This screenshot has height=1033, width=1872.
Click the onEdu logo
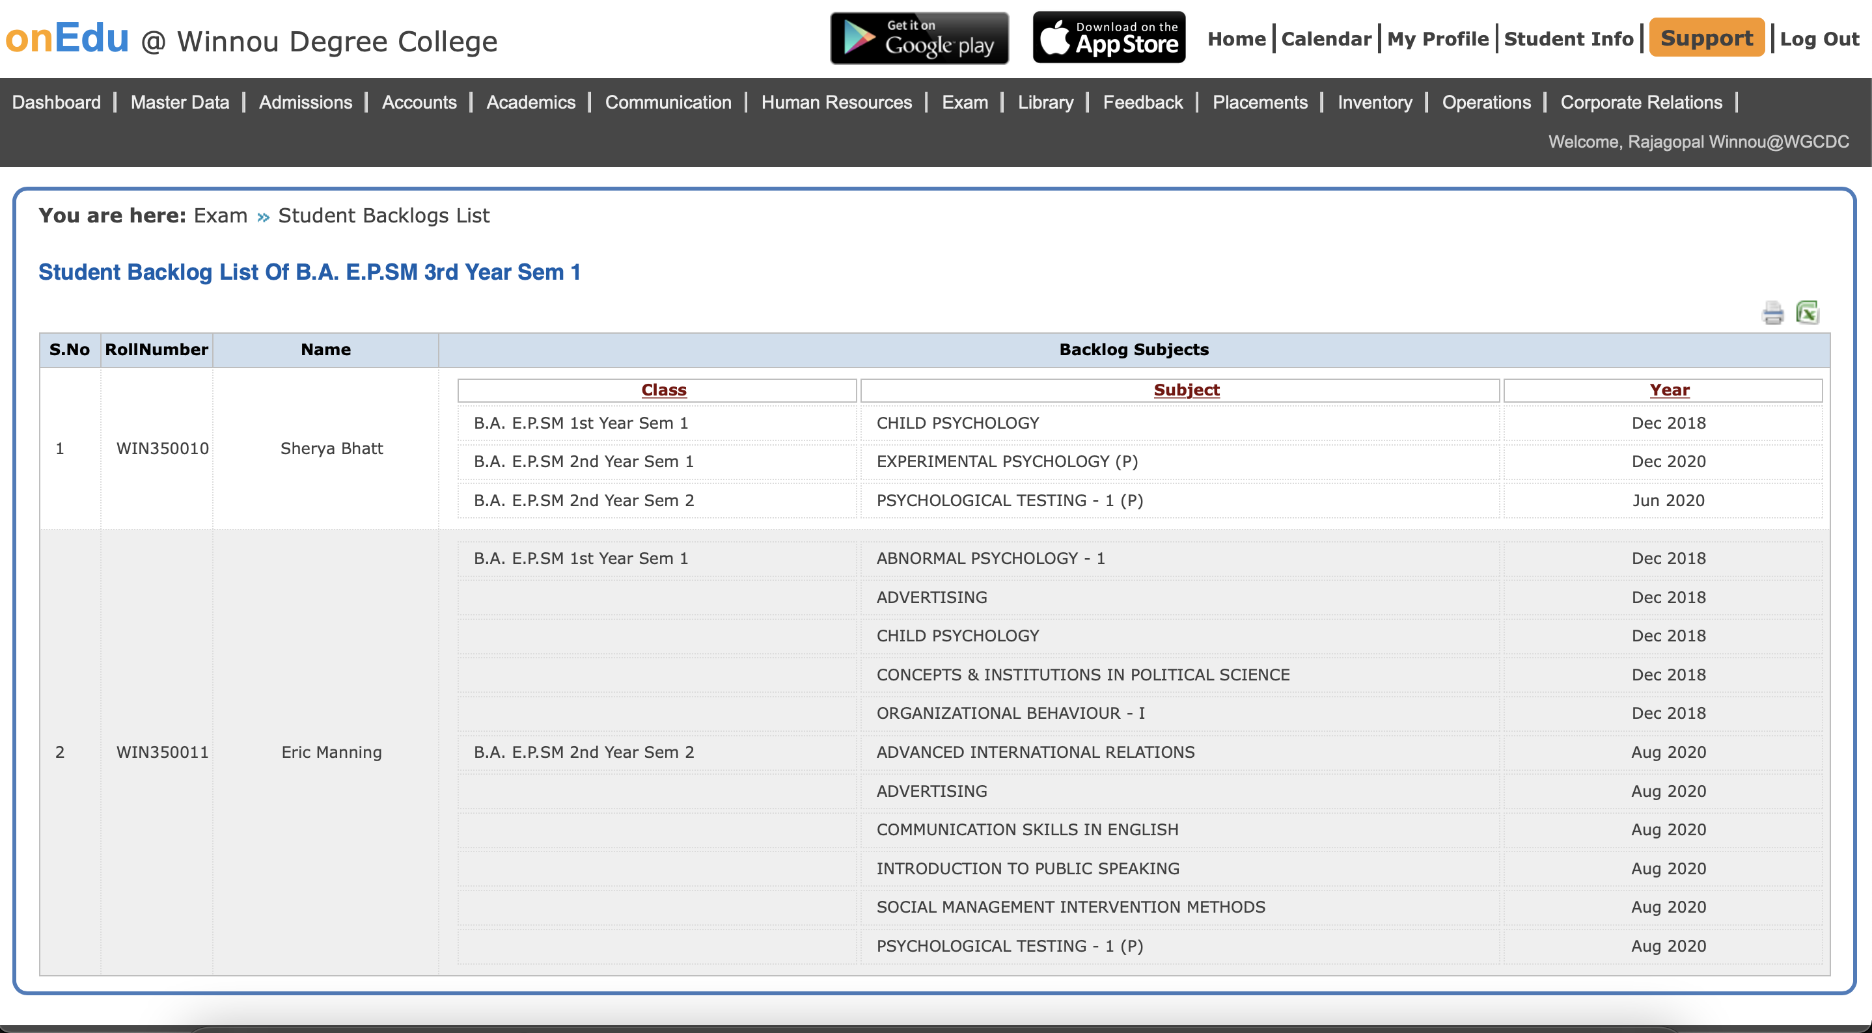point(67,38)
